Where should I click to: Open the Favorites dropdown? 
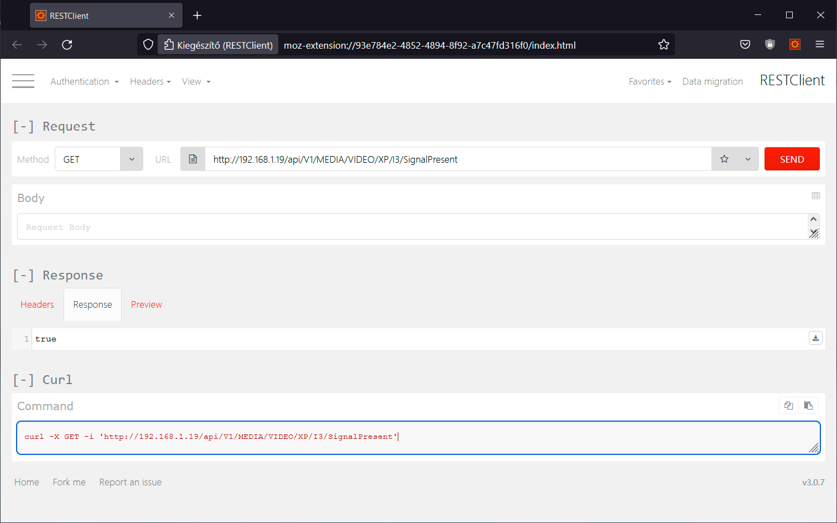(x=649, y=82)
